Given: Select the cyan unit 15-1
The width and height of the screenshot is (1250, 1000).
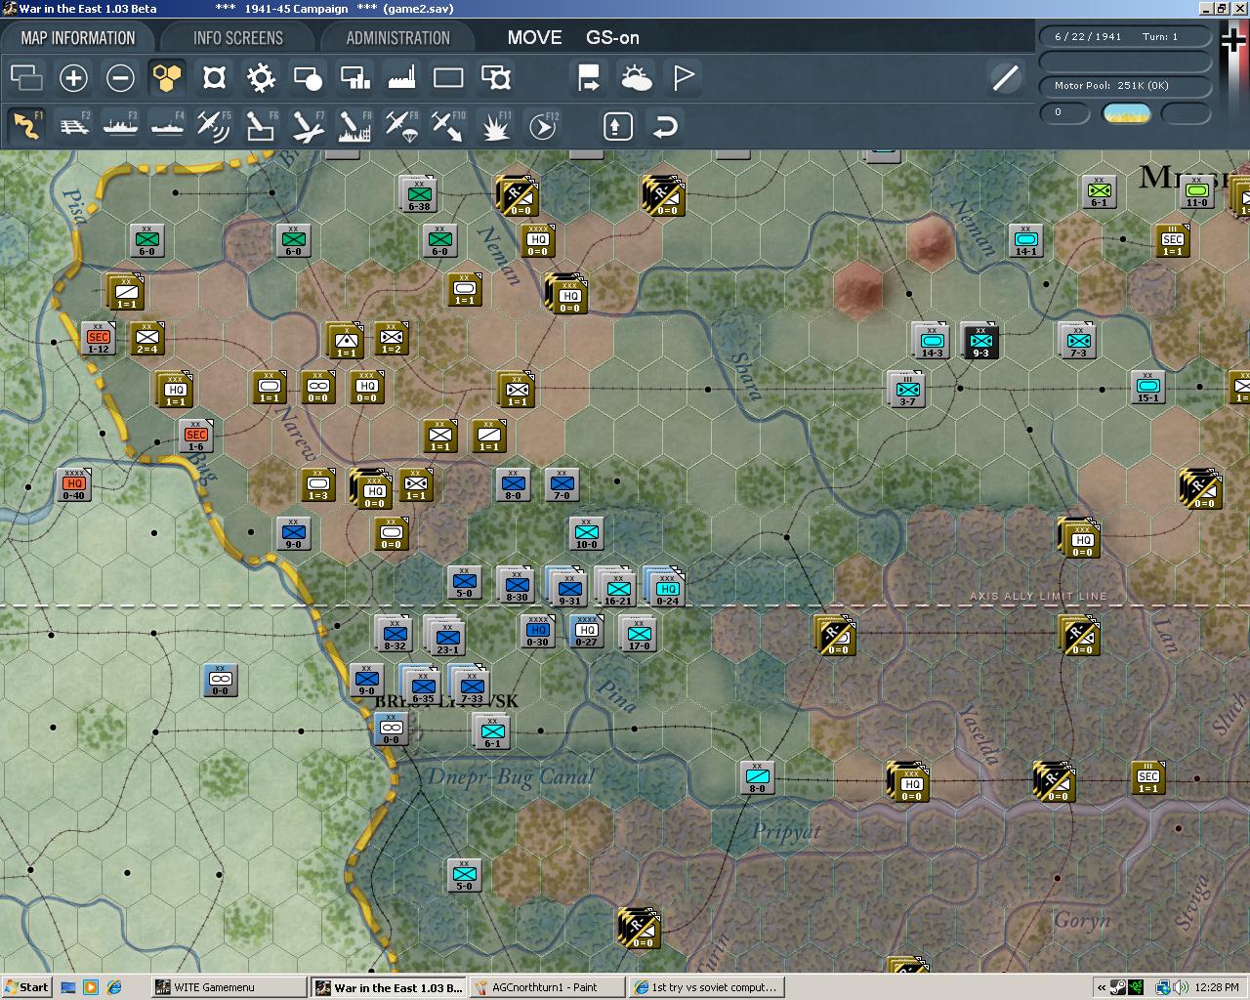Looking at the screenshot, I should [x=1147, y=387].
